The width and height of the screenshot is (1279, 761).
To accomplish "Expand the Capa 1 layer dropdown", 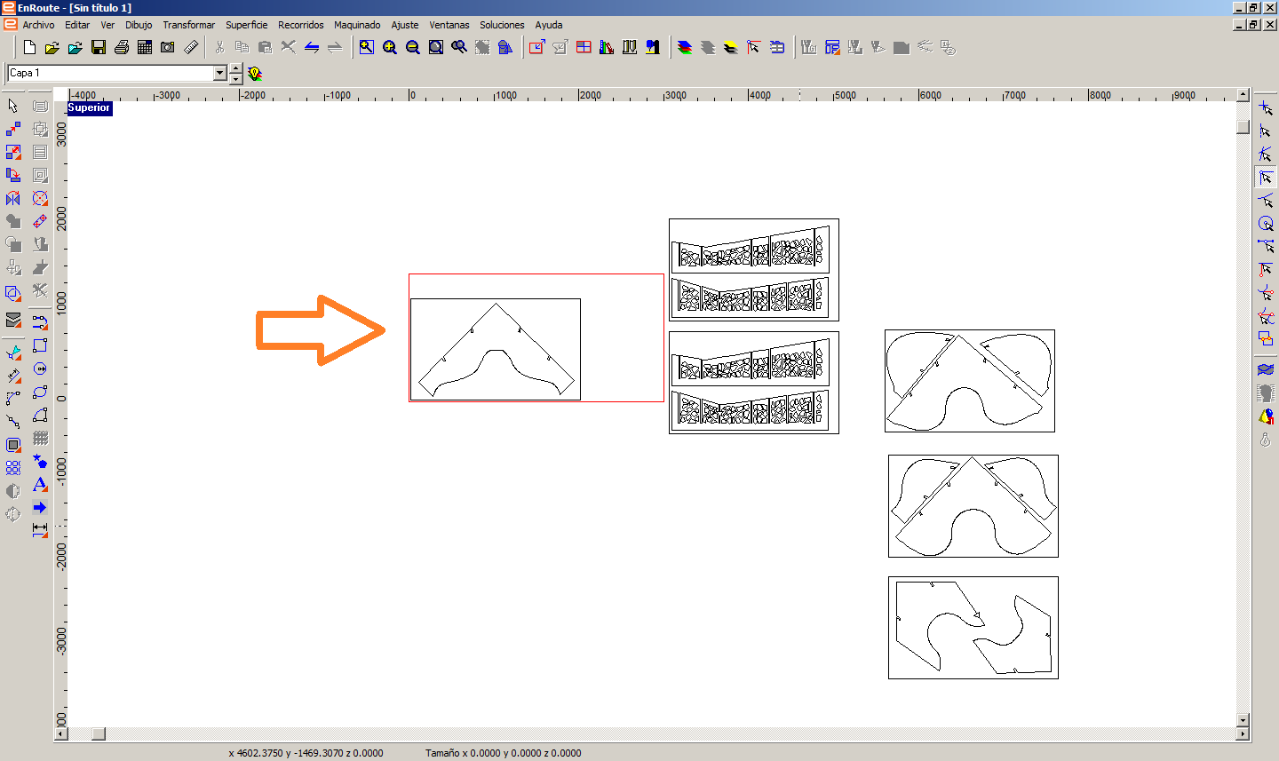I will 220,73.
